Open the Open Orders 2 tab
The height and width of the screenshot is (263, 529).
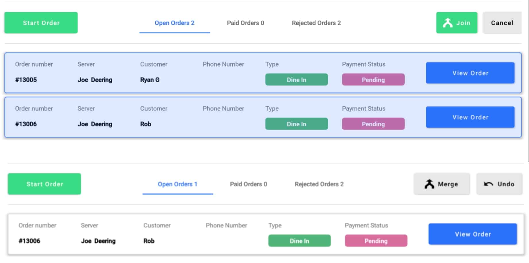pyautogui.click(x=175, y=23)
